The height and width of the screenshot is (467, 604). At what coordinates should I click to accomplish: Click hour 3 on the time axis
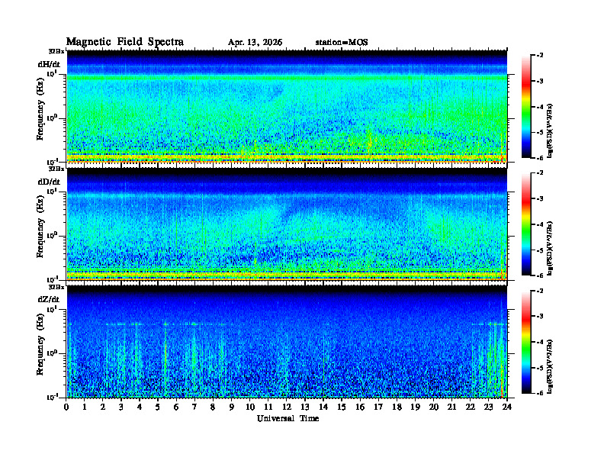click(x=121, y=407)
